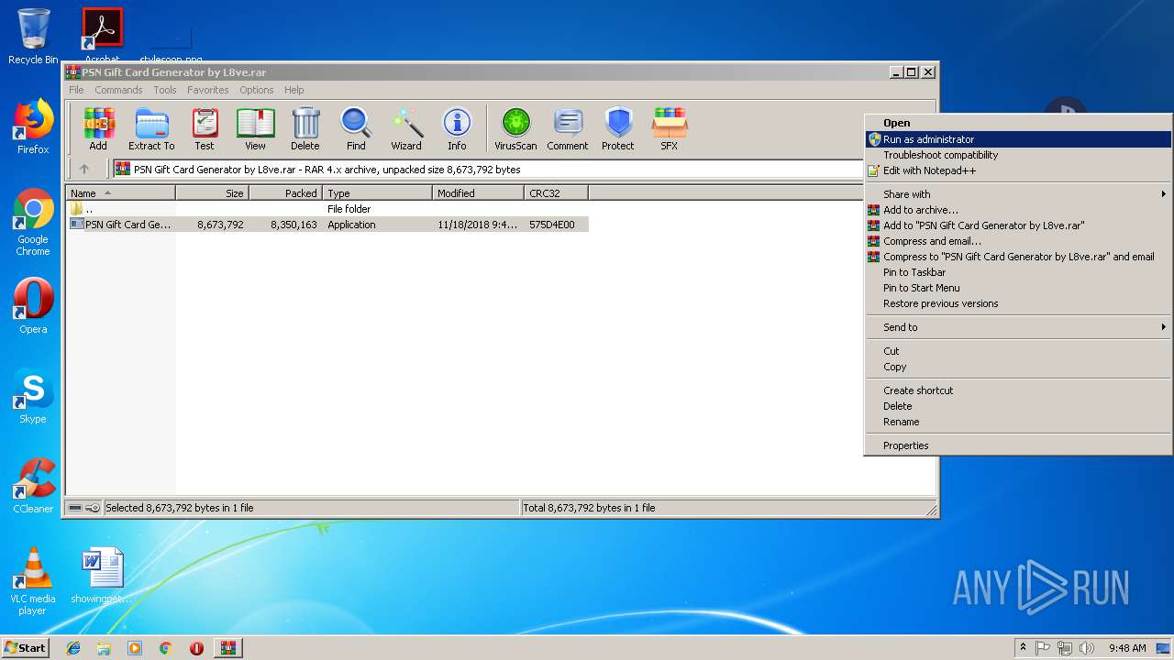
Task: Click the Protect shield icon
Action: 618,128
